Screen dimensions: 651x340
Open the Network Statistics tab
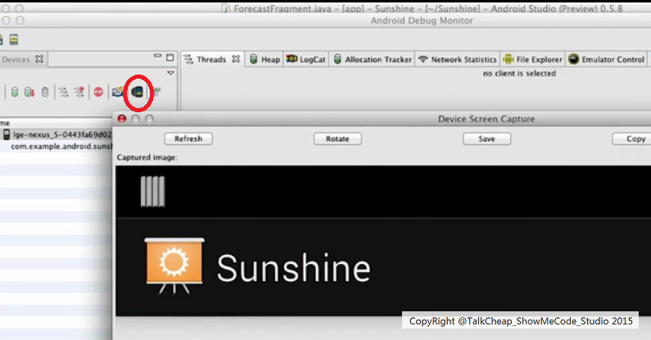pos(457,59)
